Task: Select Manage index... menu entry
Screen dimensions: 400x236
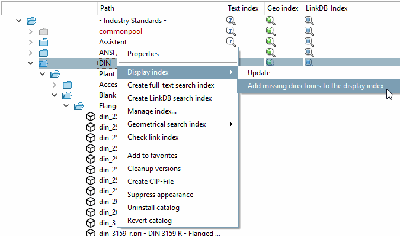Action: (x=178, y=111)
